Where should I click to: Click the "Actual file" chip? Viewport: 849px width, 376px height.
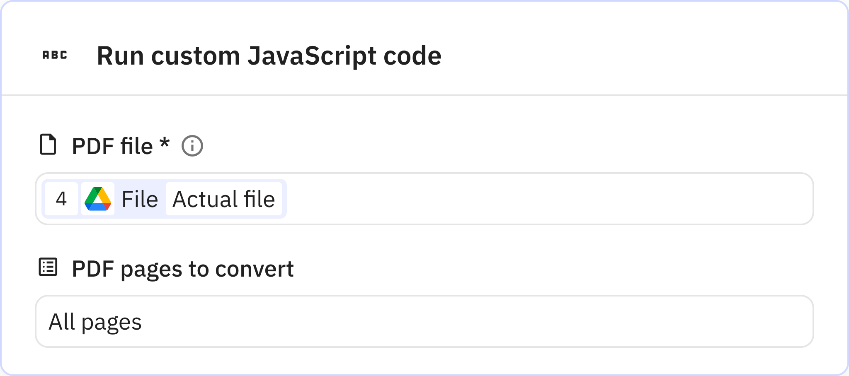(223, 199)
